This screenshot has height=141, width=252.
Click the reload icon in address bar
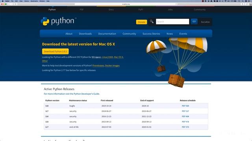click(176, 4)
